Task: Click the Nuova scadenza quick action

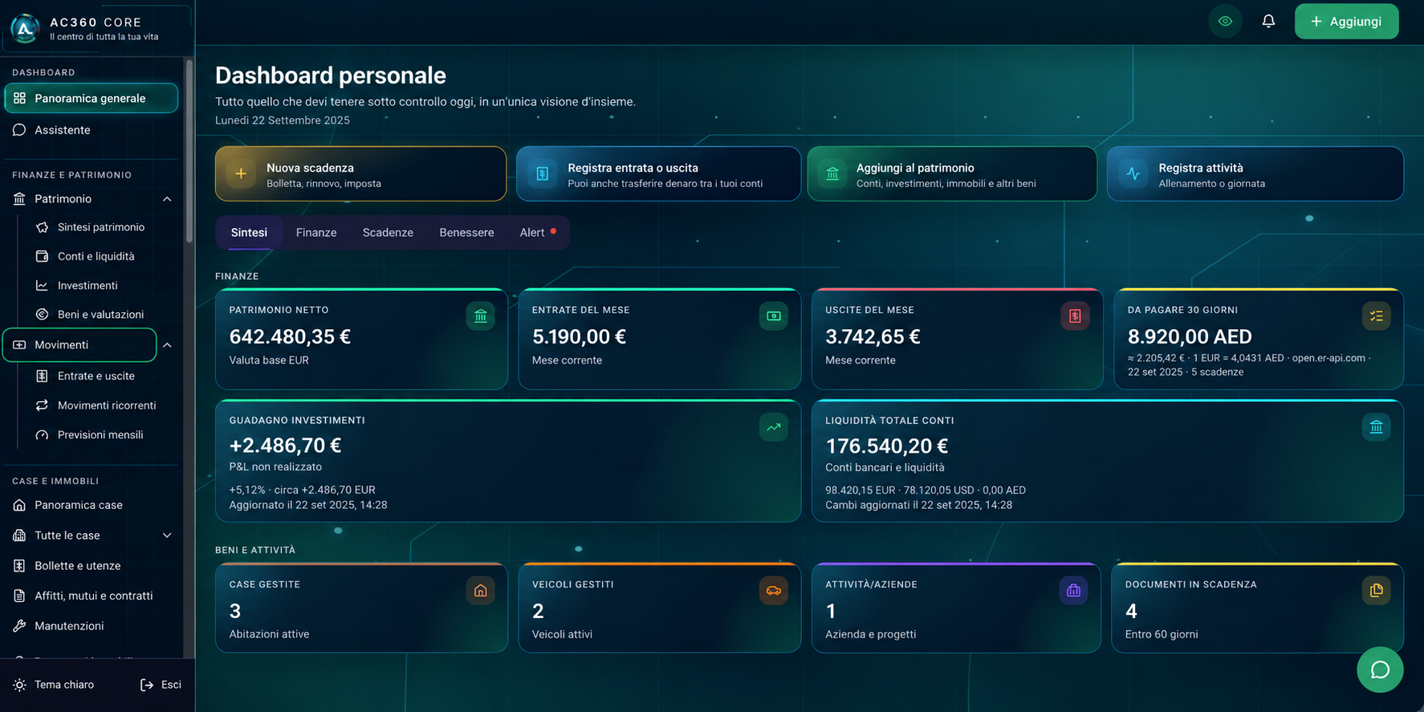Action: point(360,173)
